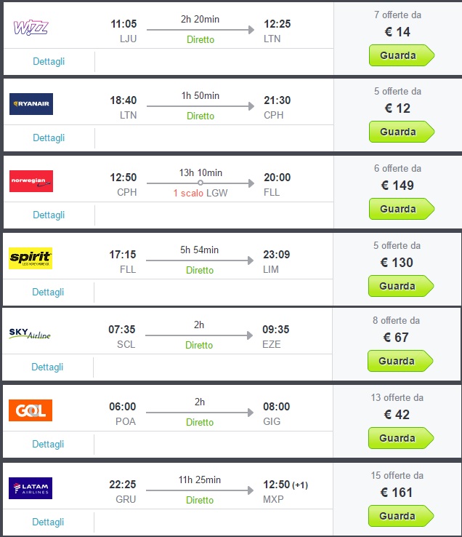The height and width of the screenshot is (537, 462).
Task: Click the '1 scalo LGW' stopover text
Action: [200, 193]
